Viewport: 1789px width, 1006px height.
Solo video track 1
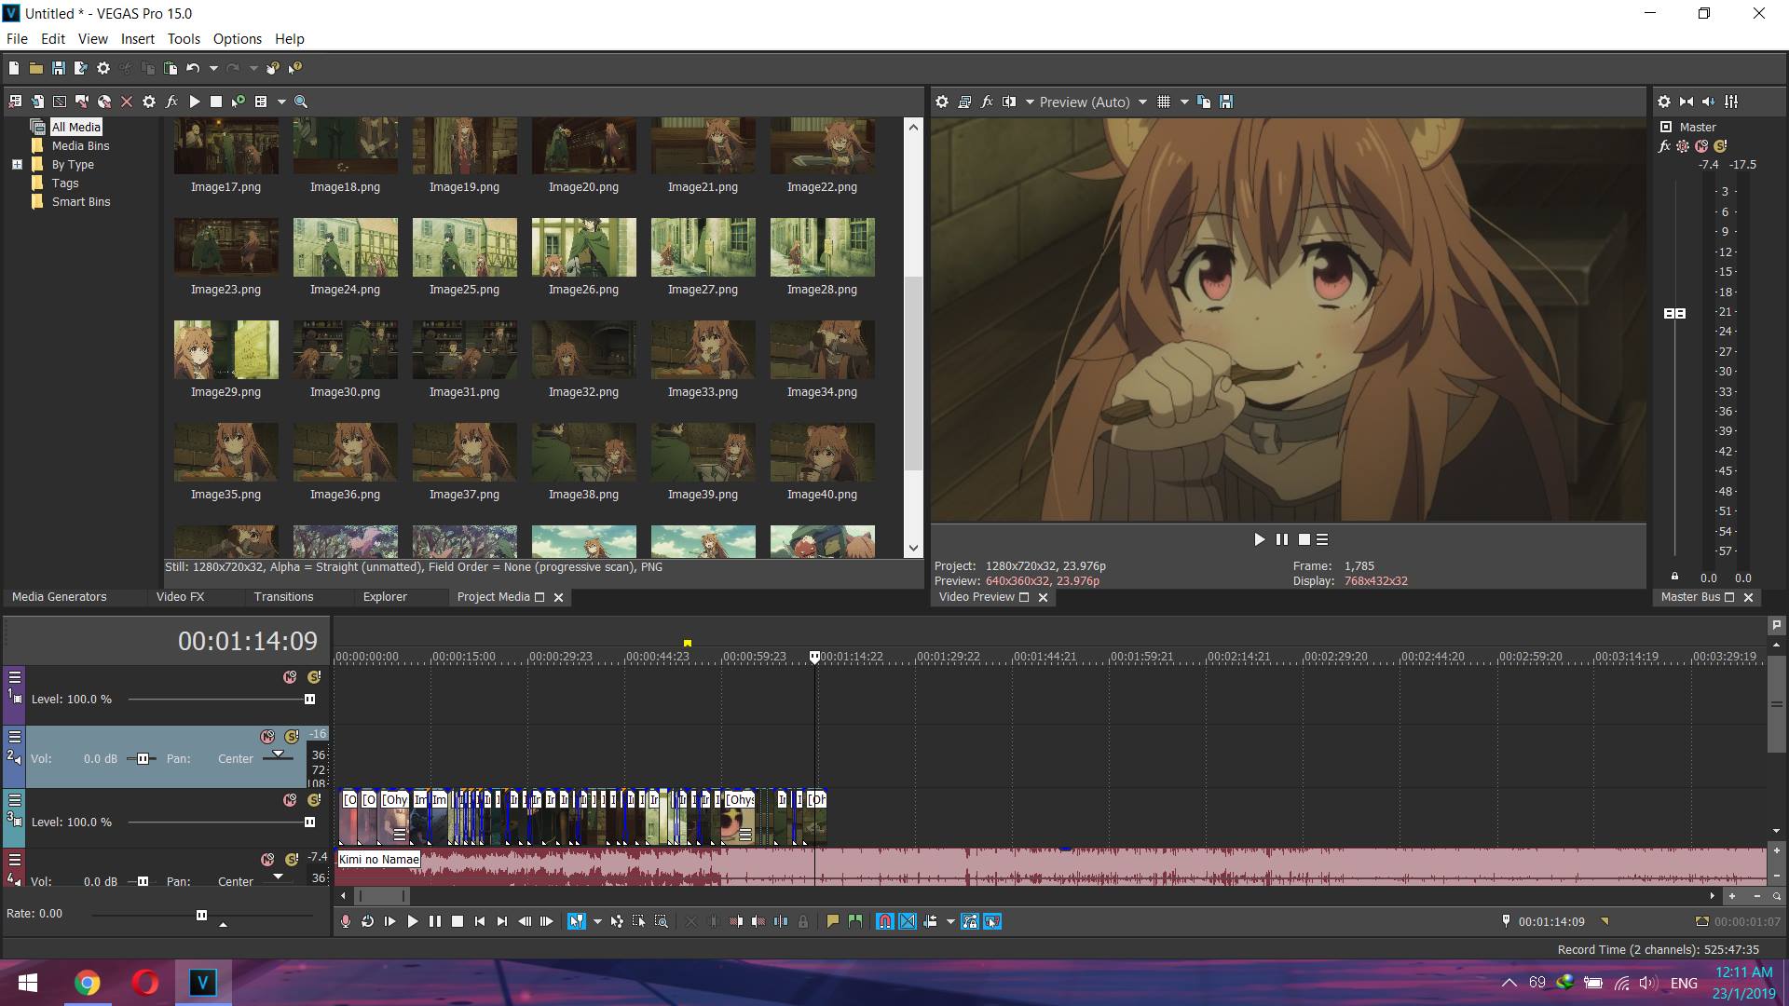pos(314,677)
